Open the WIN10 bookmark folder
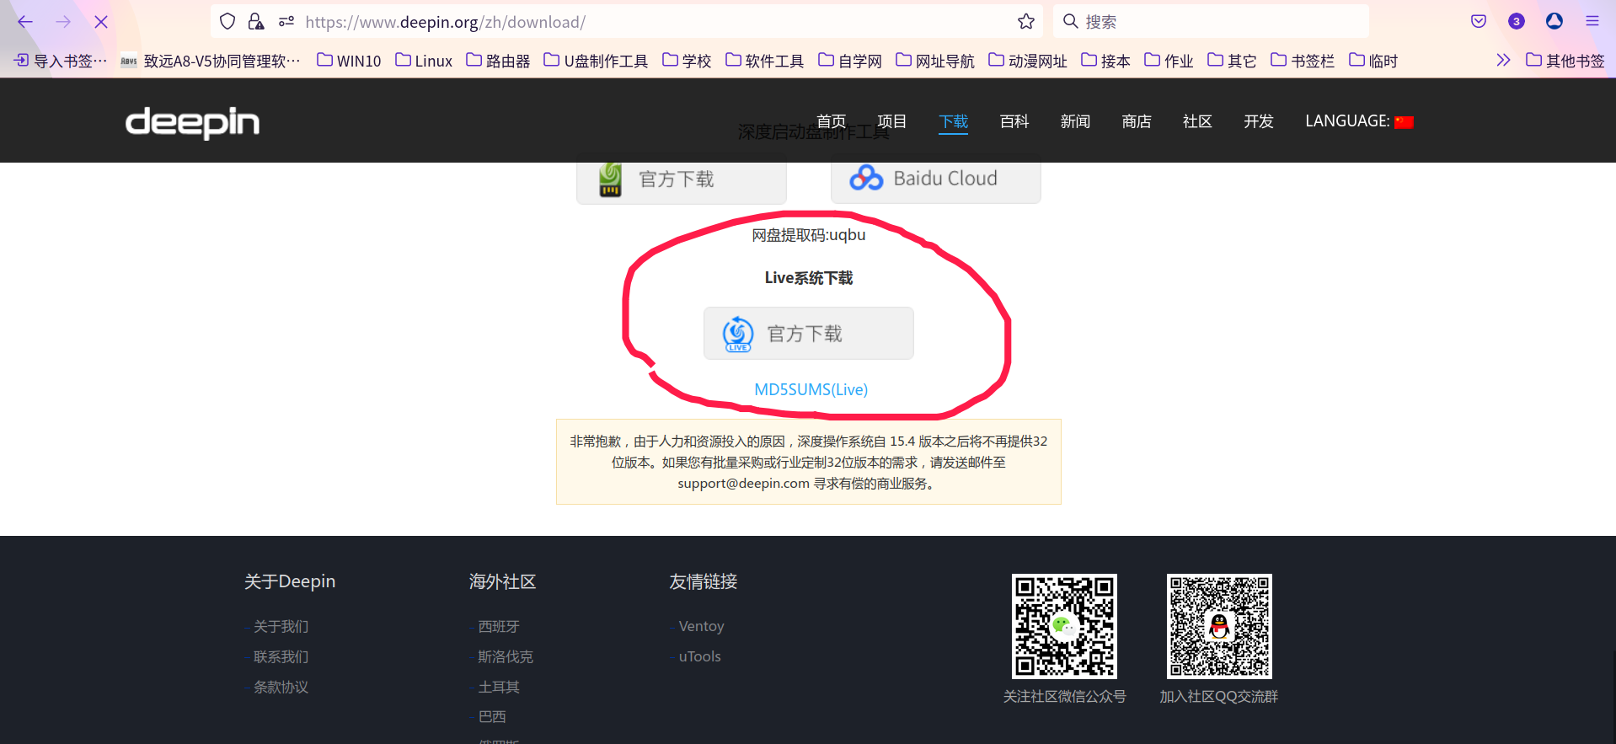Image resolution: width=1616 pixels, height=744 pixels. [349, 61]
